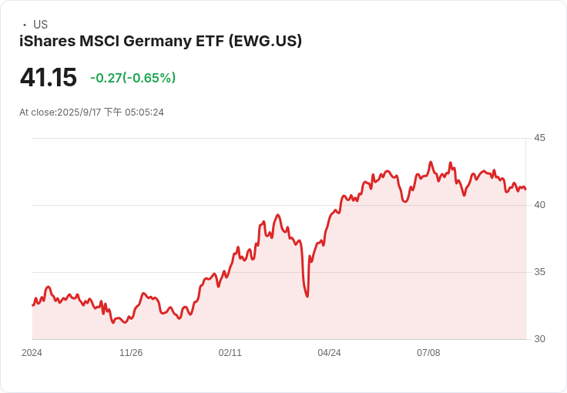Click the highest peak of the price line
The image size is (567, 393).
tap(431, 162)
